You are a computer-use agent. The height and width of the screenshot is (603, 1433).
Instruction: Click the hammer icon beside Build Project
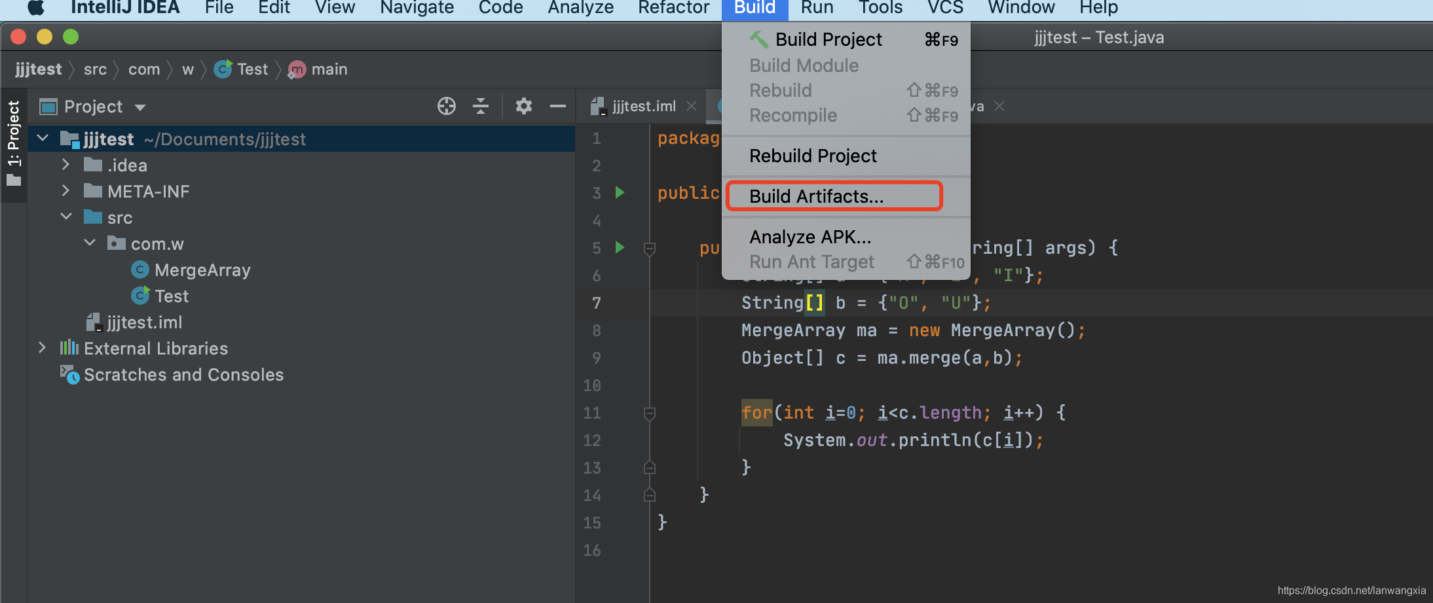tap(759, 39)
